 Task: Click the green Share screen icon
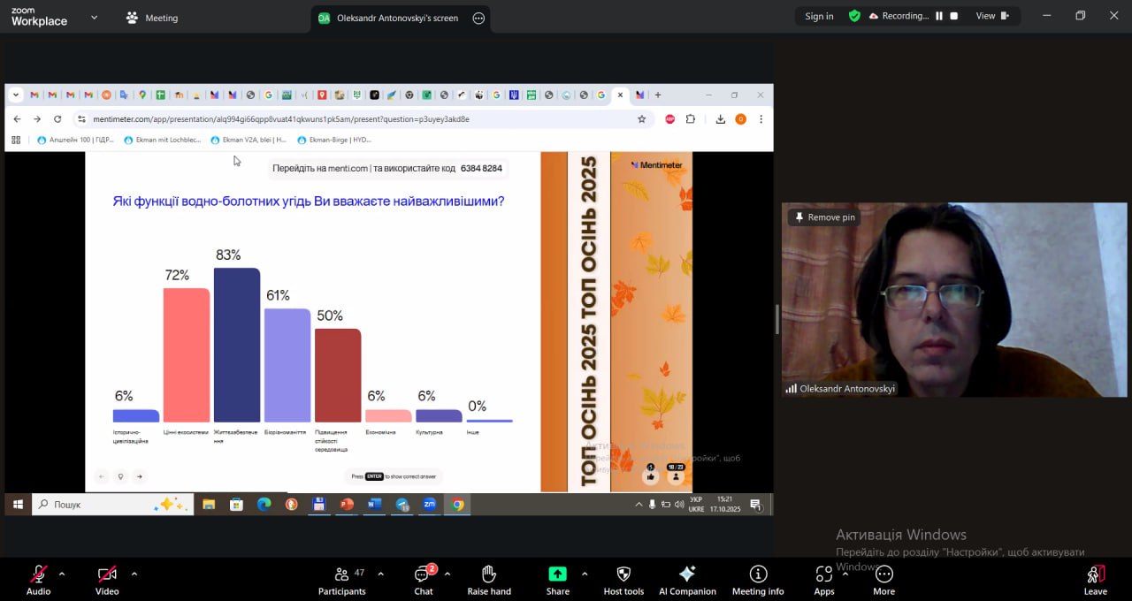[x=557, y=574]
